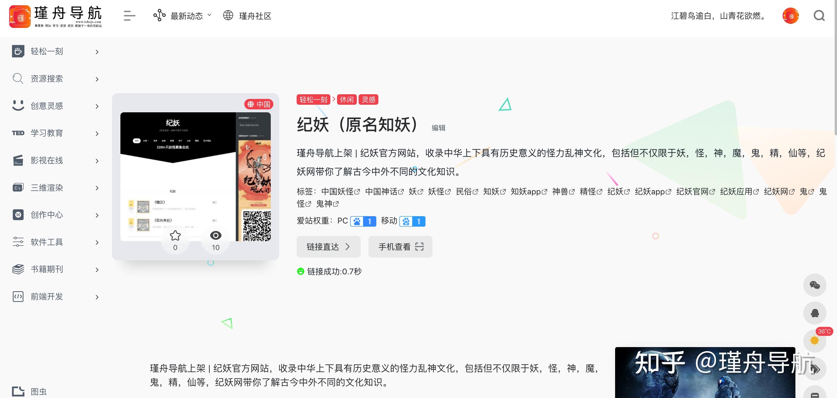Expand 三维渲染 sidebar chevron
This screenshot has width=837, height=398.
[x=97, y=188]
